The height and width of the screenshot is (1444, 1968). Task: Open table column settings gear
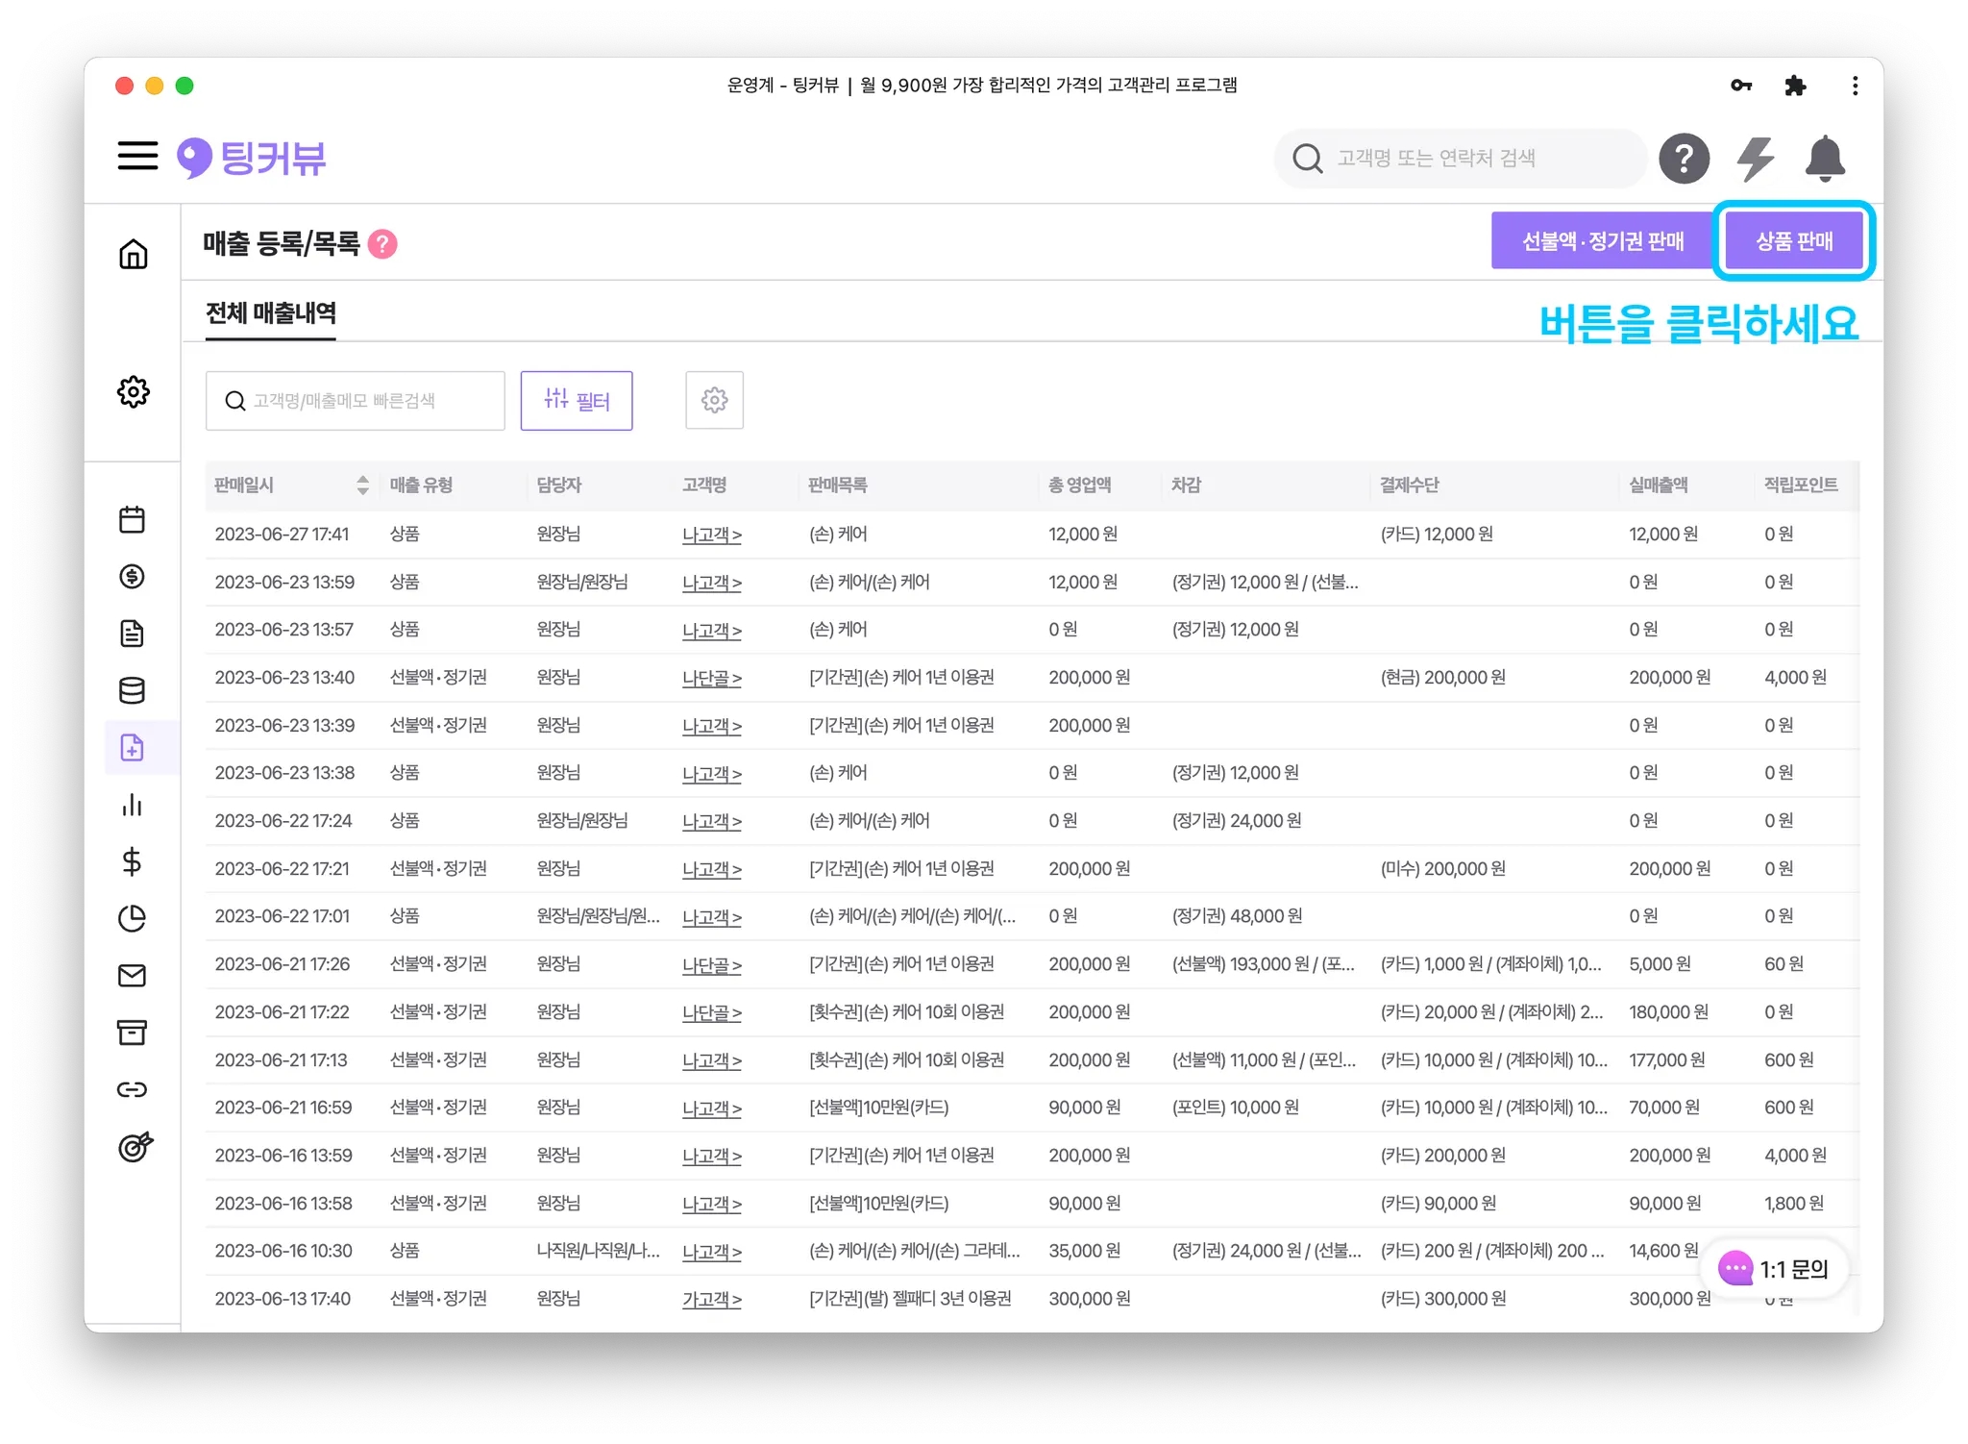point(714,400)
